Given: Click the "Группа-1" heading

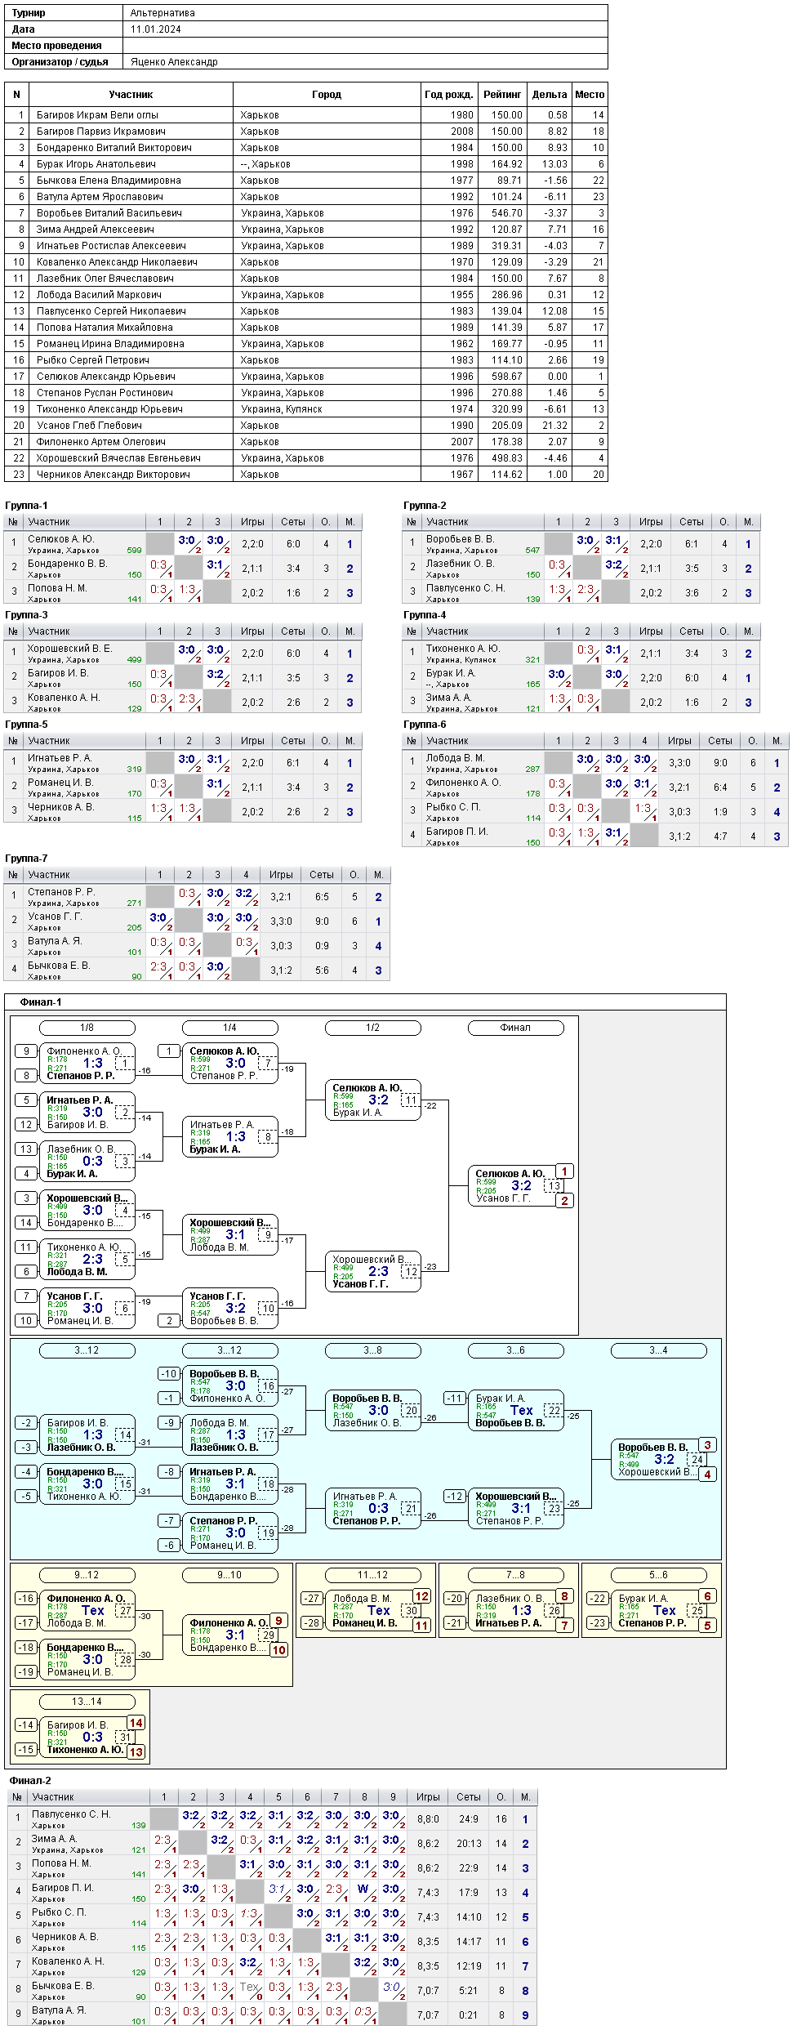Looking at the screenshot, I should point(26,506).
